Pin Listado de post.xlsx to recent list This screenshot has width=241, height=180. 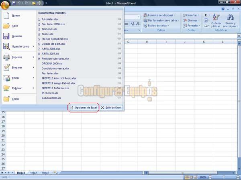coord(120,44)
